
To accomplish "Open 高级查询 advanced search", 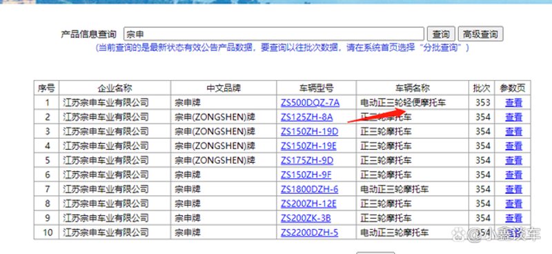I will click(x=480, y=34).
